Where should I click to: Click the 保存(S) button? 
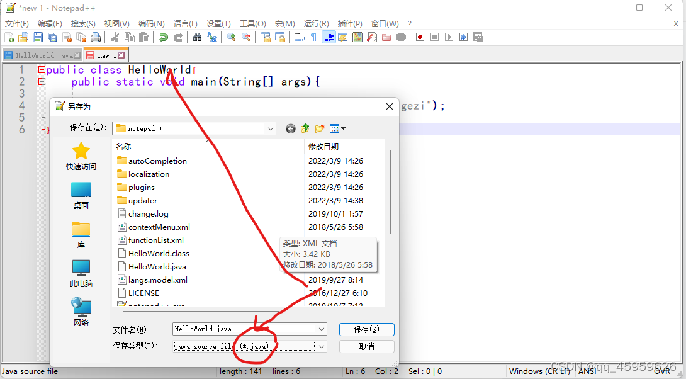click(367, 329)
